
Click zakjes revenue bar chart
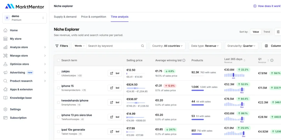(234, 75)
